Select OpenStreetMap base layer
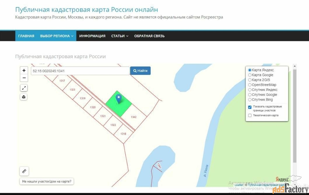This screenshot has height=195, width=309. pos(250,85)
